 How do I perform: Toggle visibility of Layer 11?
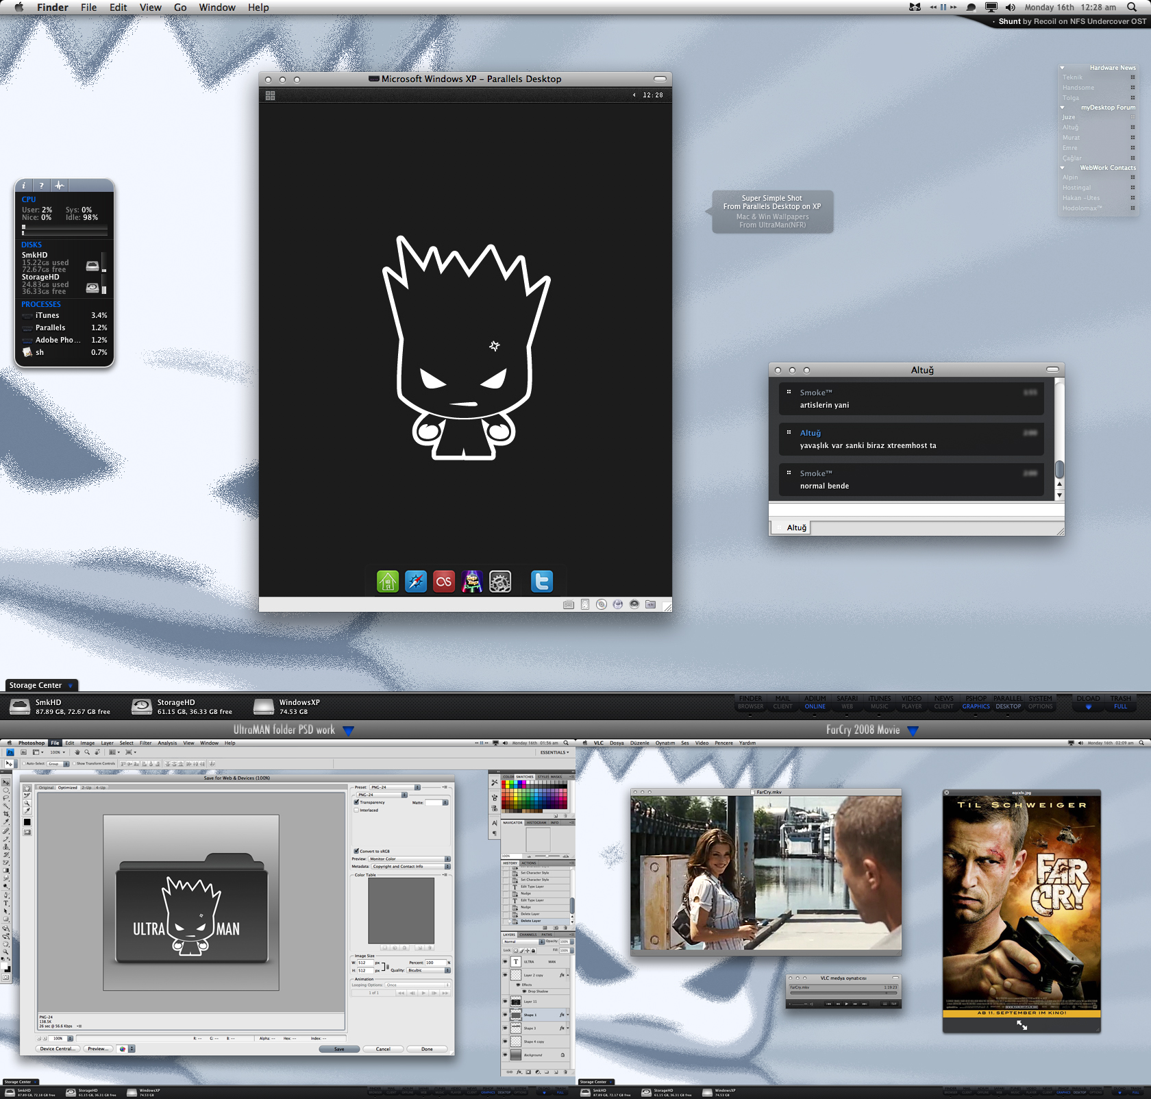(506, 1002)
